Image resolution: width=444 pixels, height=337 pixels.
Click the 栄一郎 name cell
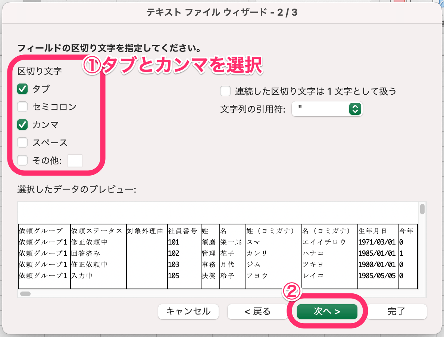tap(231, 242)
